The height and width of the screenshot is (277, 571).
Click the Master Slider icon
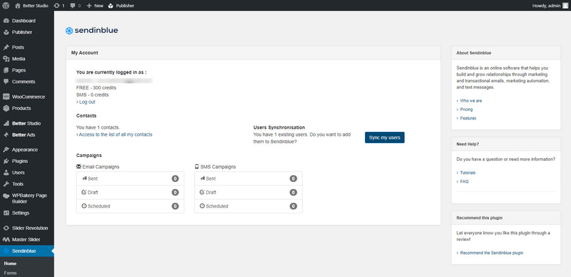click(6, 240)
